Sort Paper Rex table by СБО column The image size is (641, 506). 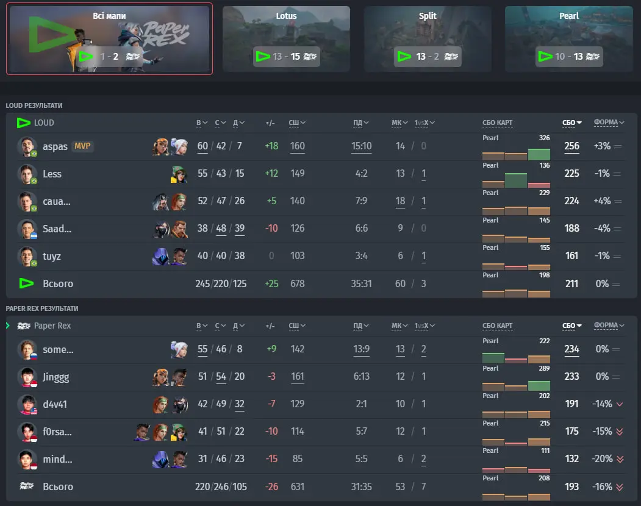click(572, 326)
